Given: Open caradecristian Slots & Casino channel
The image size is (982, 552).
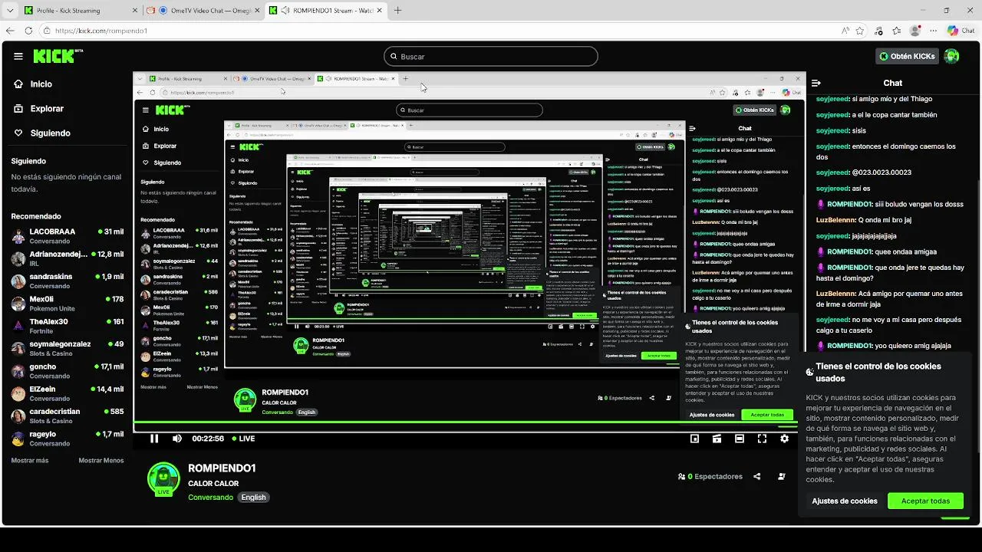Looking at the screenshot, I should [x=68, y=416].
